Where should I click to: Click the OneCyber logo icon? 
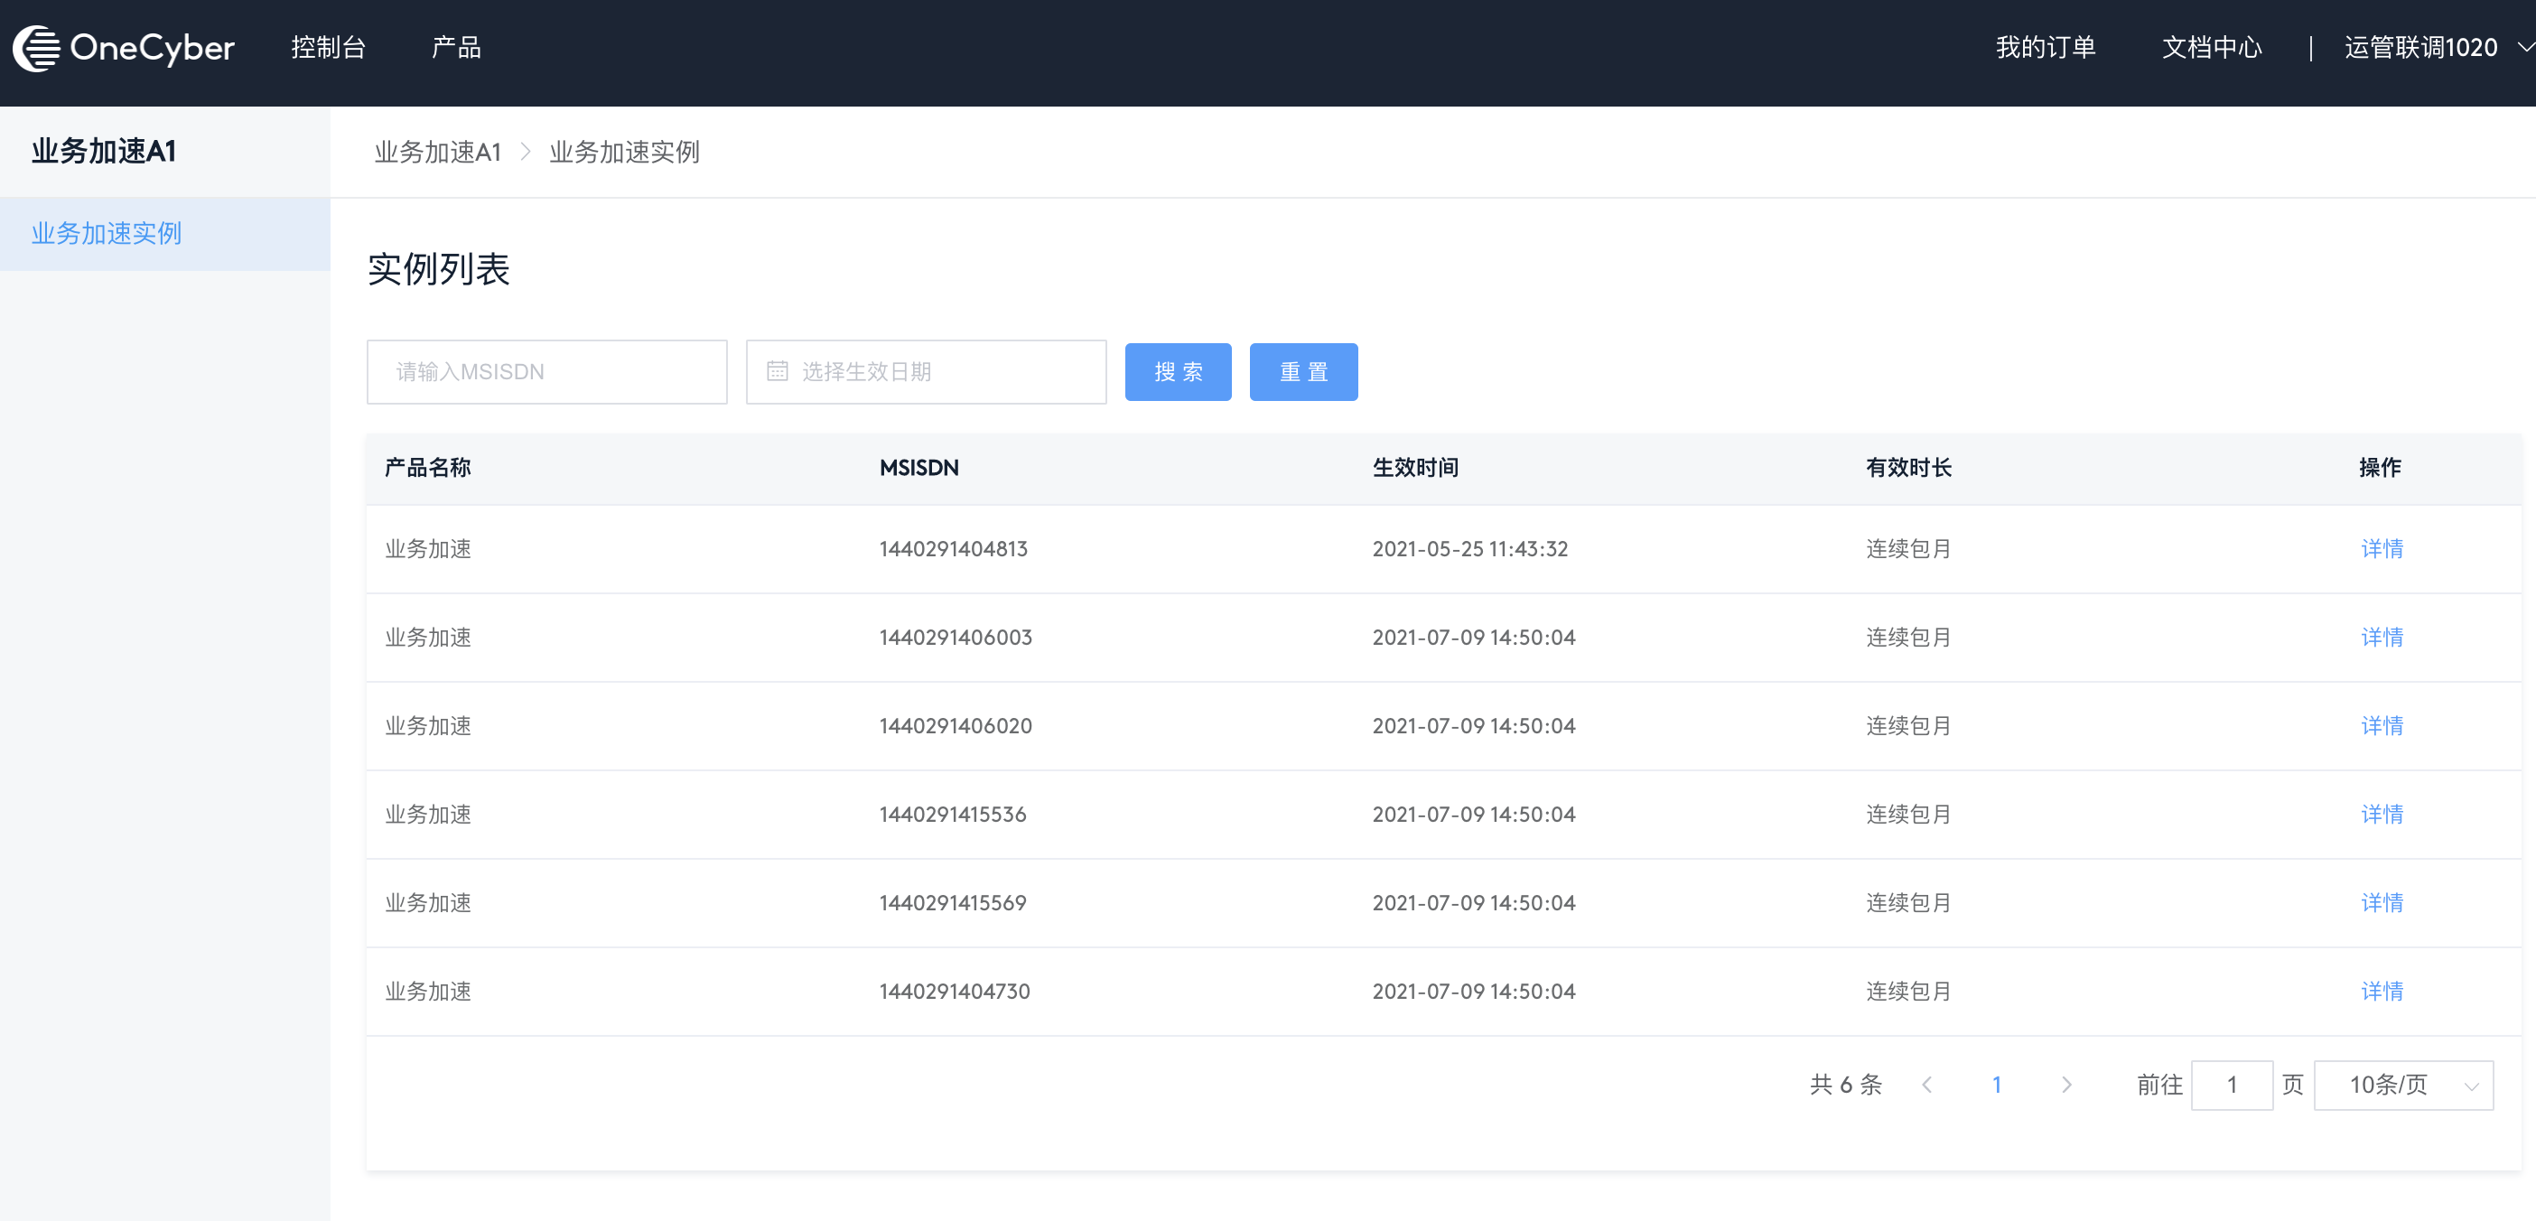pyautogui.click(x=37, y=48)
